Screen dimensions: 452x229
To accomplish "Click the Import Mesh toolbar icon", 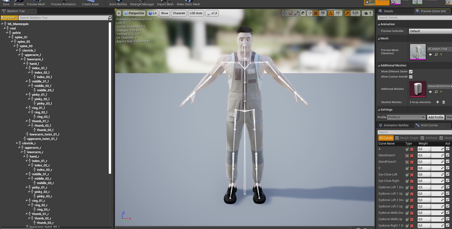I will click(x=165, y=3).
